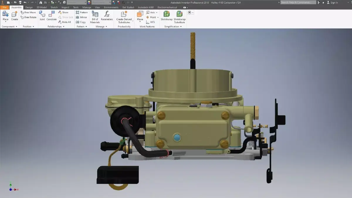Click the Search Help & Commands field
352x198 pixels.
click(298, 2)
